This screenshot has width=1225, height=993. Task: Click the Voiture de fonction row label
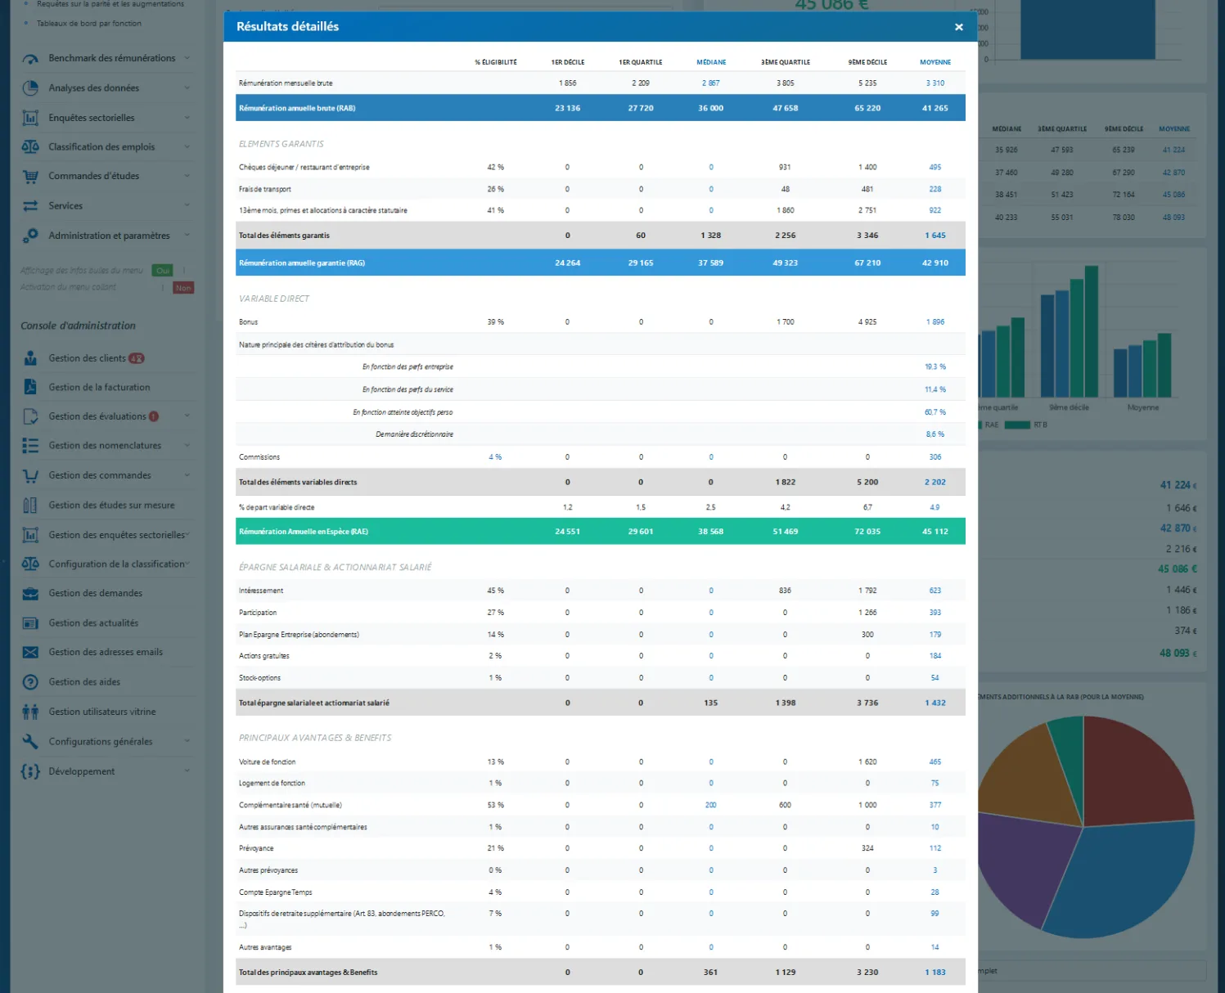coord(267,762)
